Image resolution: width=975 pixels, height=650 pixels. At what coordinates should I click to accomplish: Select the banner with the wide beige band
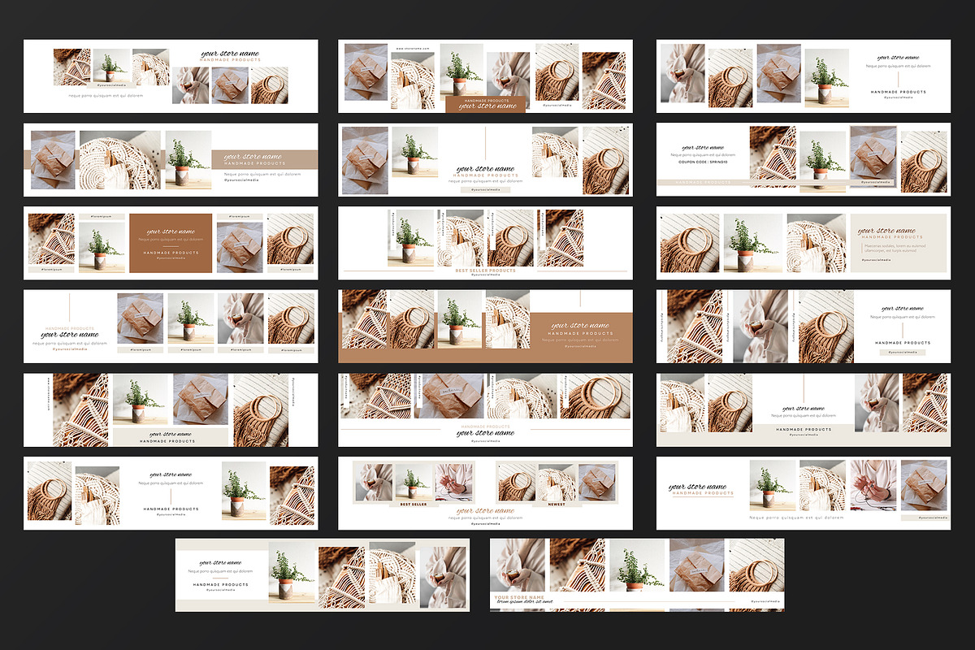171,159
